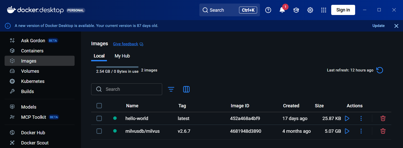
Task: Dismiss the update banner with X
Action: click(x=396, y=26)
